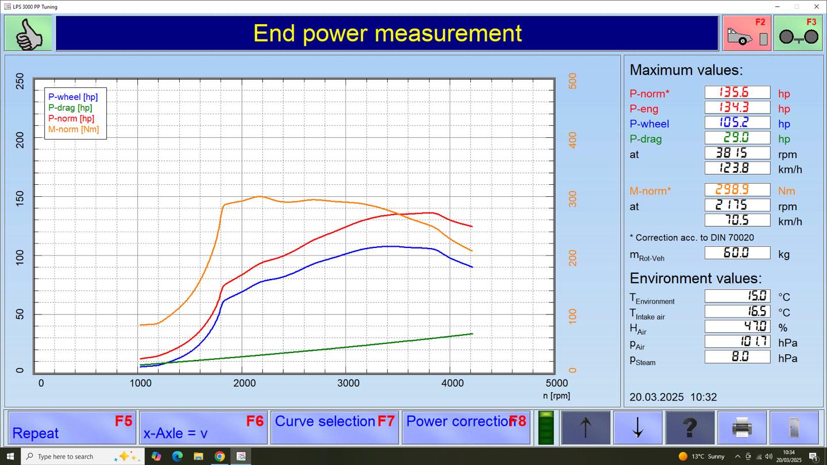Image resolution: width=827 pixels, height=465 pixels.
Task: Click the 70.5 km/h field
Action: 737,220
